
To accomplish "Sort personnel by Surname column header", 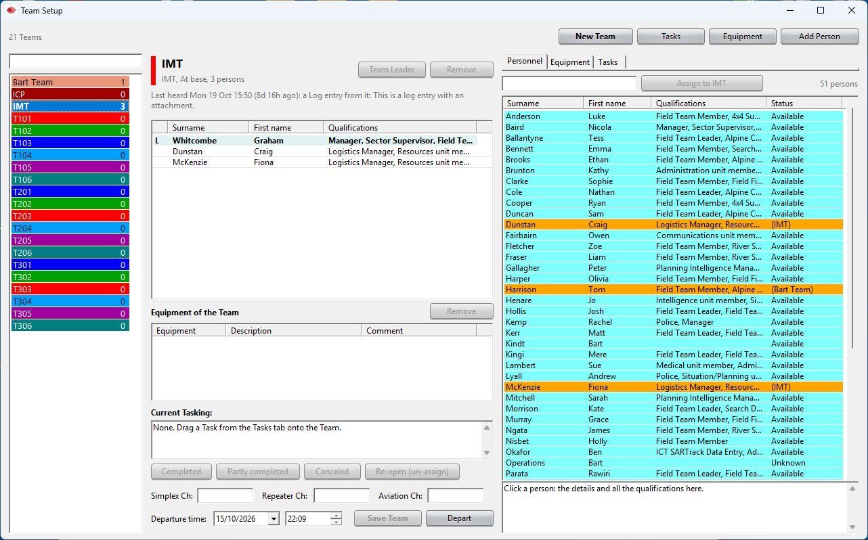I will 543,104.
